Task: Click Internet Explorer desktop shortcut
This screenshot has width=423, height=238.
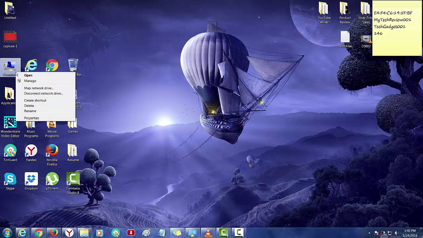Action: pos(31,65)
